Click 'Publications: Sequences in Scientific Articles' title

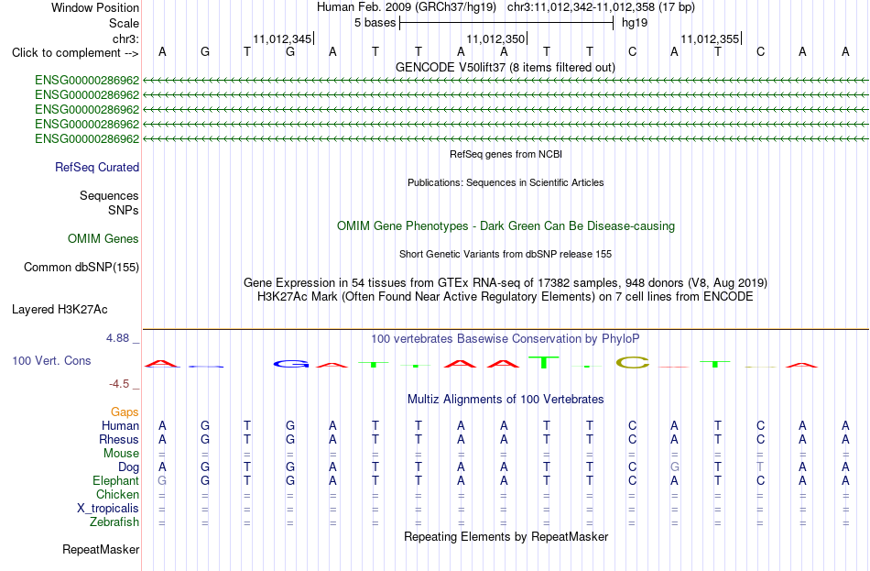click(506, 182)
